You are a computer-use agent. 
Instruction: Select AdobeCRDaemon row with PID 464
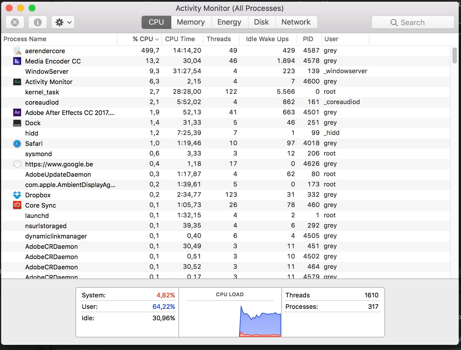coord(226,267)
